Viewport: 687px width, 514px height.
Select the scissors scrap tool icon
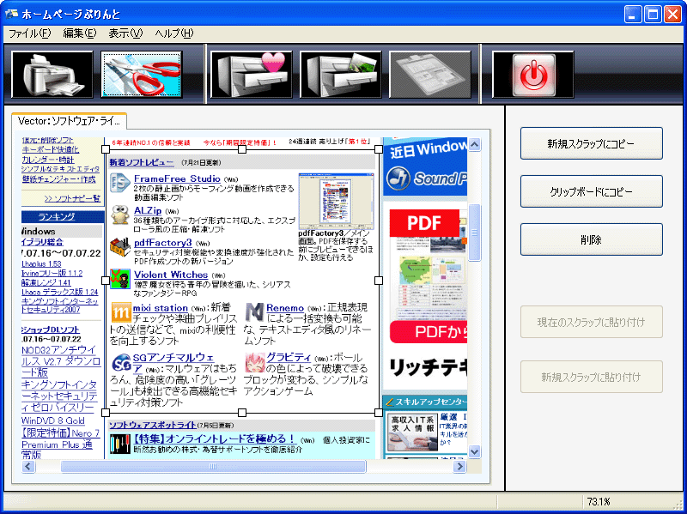click(x=142, y=74)
